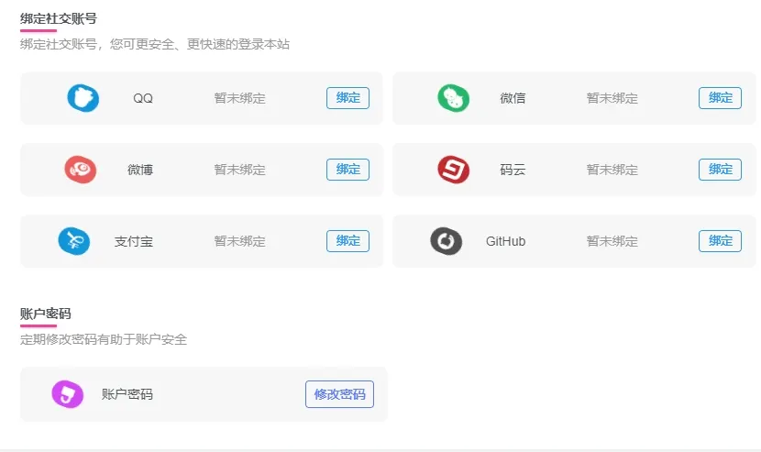Click 暂未绑定 status in the 支付宝 row
Viewport: 761px width, 452px height.
pyautogui.click(x=239, y=241)
